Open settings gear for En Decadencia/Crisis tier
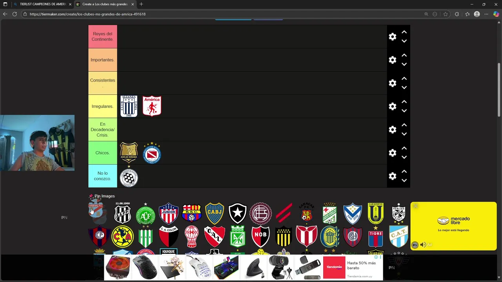The image size is (502, 282). (x=392, y=130)
